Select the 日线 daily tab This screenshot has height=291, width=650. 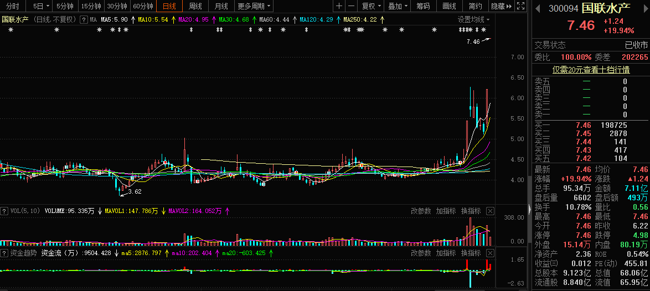(169, 6)
